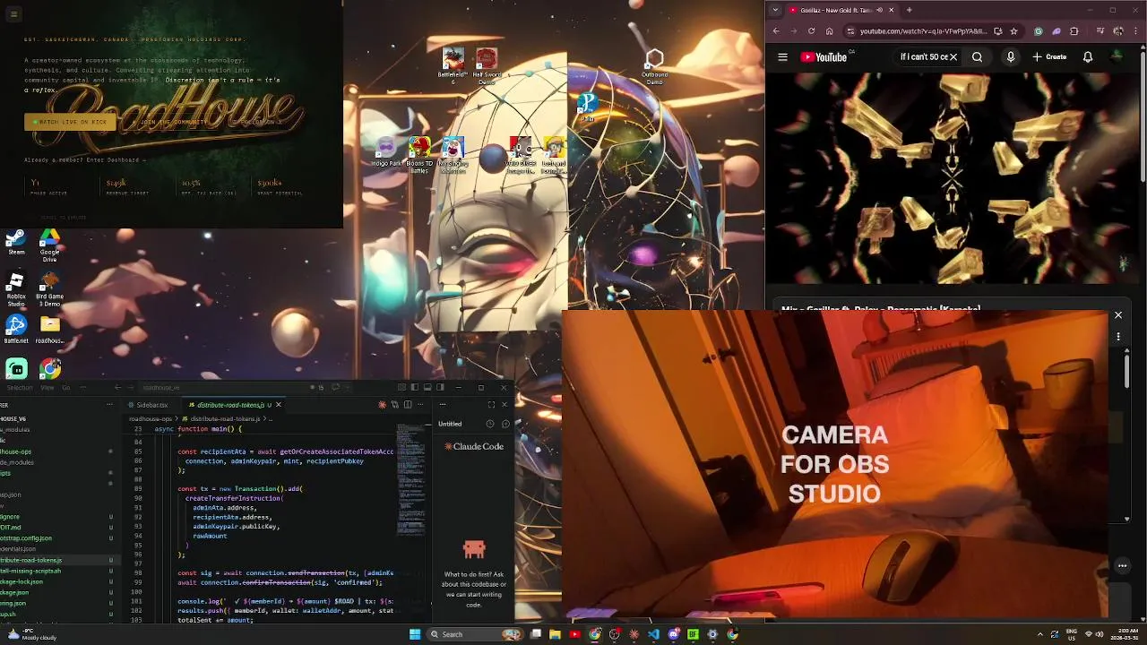
Task: Open Chrome media controls icon
Action: coord(1100,31)
